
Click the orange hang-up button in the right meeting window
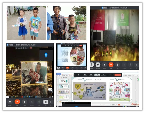tap(111, 65)
